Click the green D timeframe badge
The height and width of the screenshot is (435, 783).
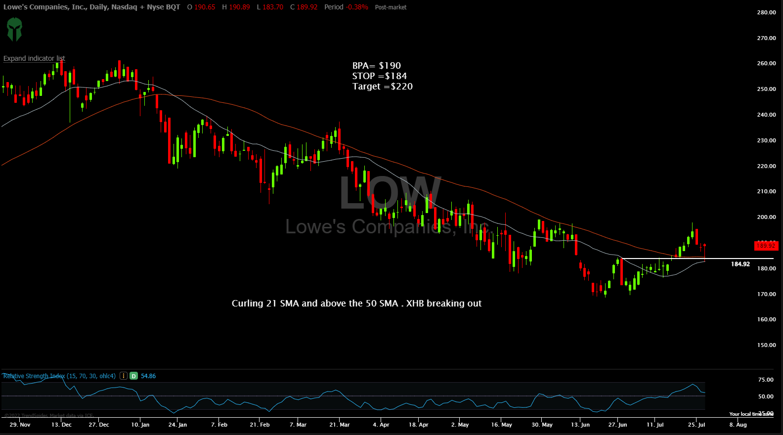tap(133, 376)
